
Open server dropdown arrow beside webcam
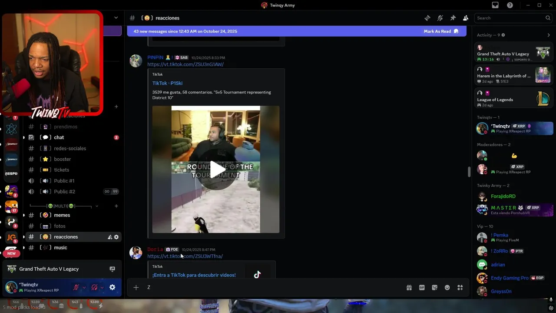[x=116, y=18]
